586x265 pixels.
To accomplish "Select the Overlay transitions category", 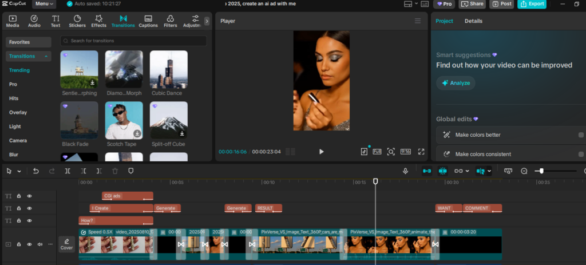I will 18,112.
